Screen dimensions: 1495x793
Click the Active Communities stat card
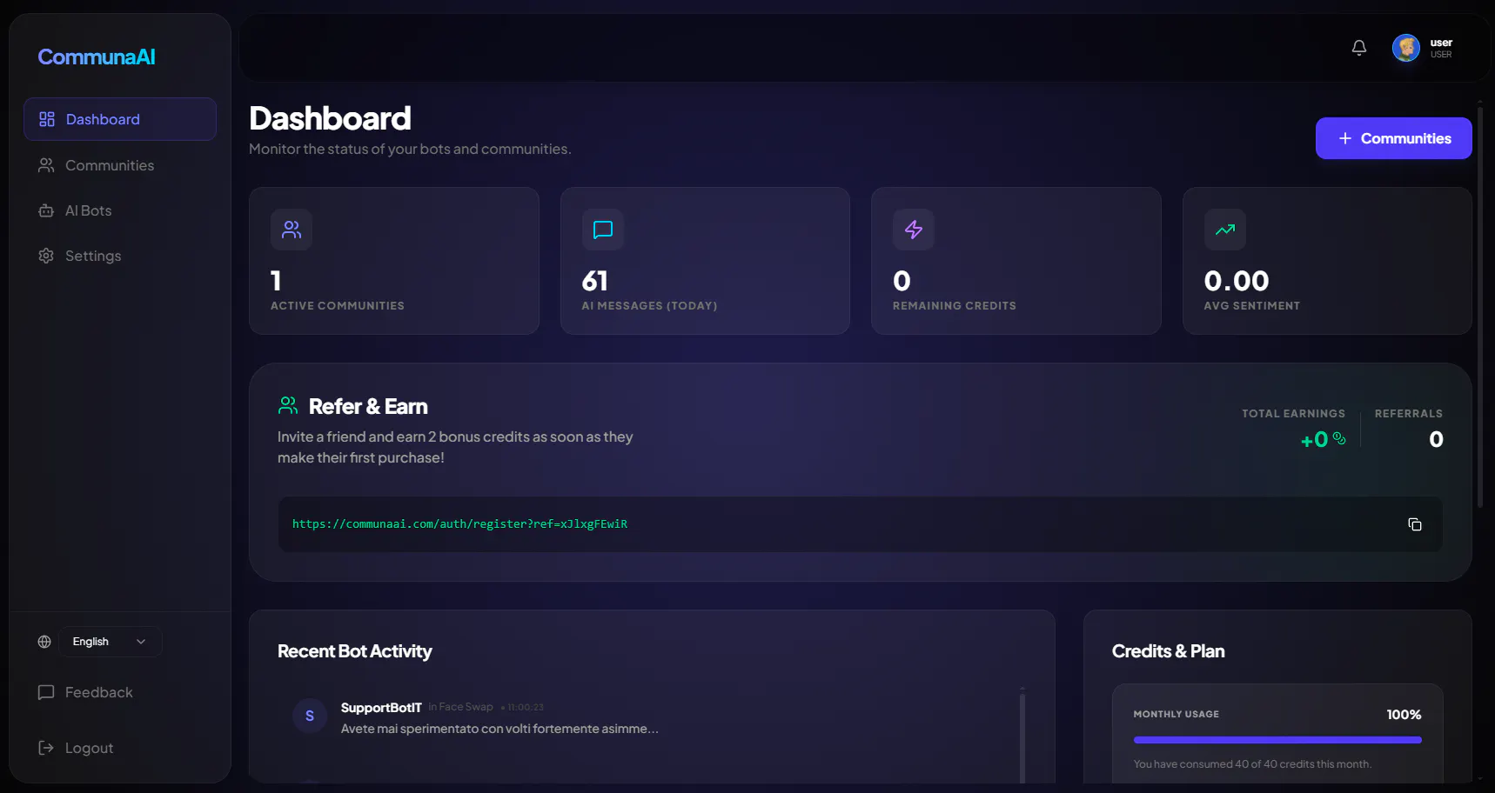pos(394,261)
